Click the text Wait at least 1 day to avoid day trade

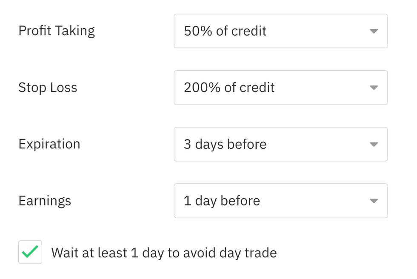[164, 252]
